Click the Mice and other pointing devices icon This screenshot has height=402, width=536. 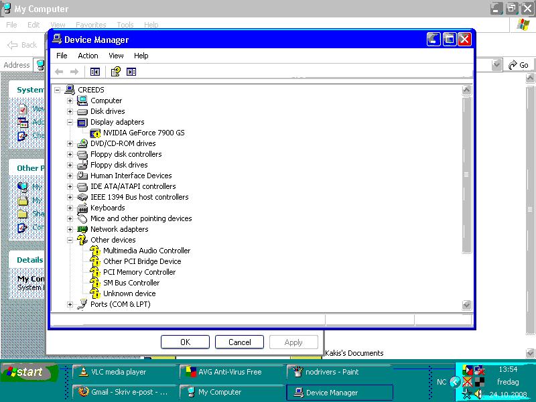(x=82, y=218)
